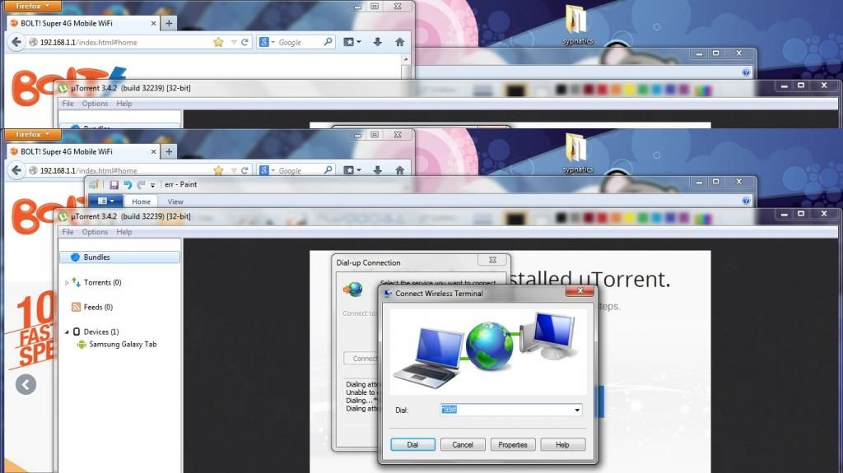Image resolution: width=843 pixels, height=473 pixels.
Task: Open Google search engine dropdown in upper Firefox
Action: 266,42
